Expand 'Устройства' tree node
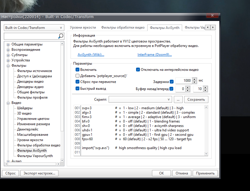The height and width of the screenshot is (191, 250). point(8,61)
